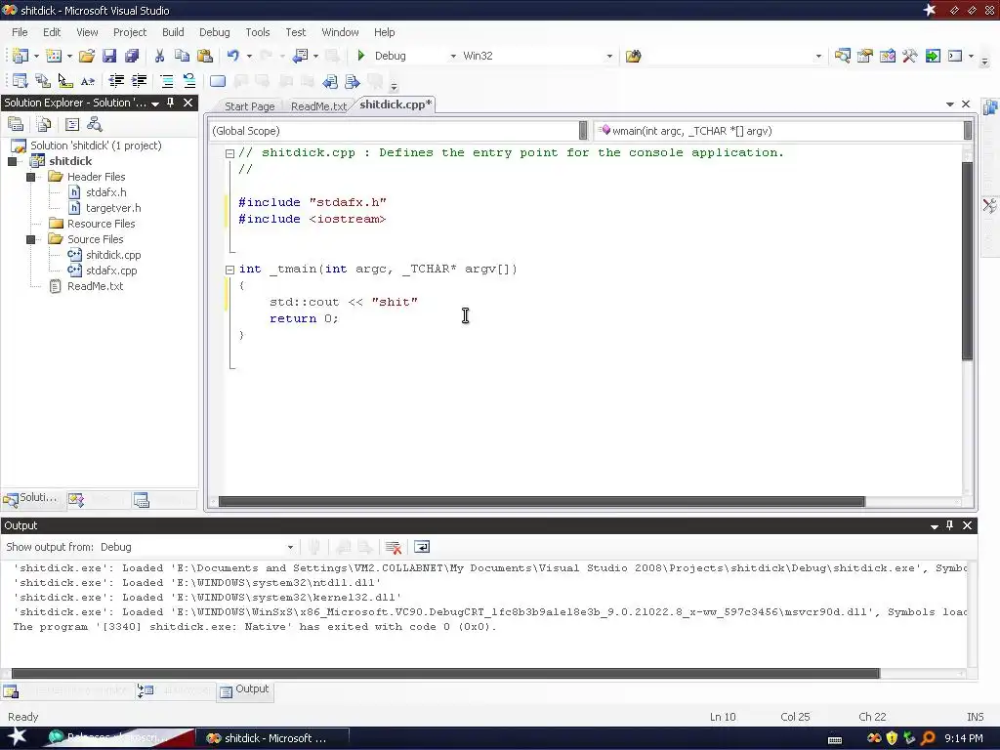Select the Resource Files folder
Image resolution: width=1000 pixels, height=750 pixels.
click(101, 224)
